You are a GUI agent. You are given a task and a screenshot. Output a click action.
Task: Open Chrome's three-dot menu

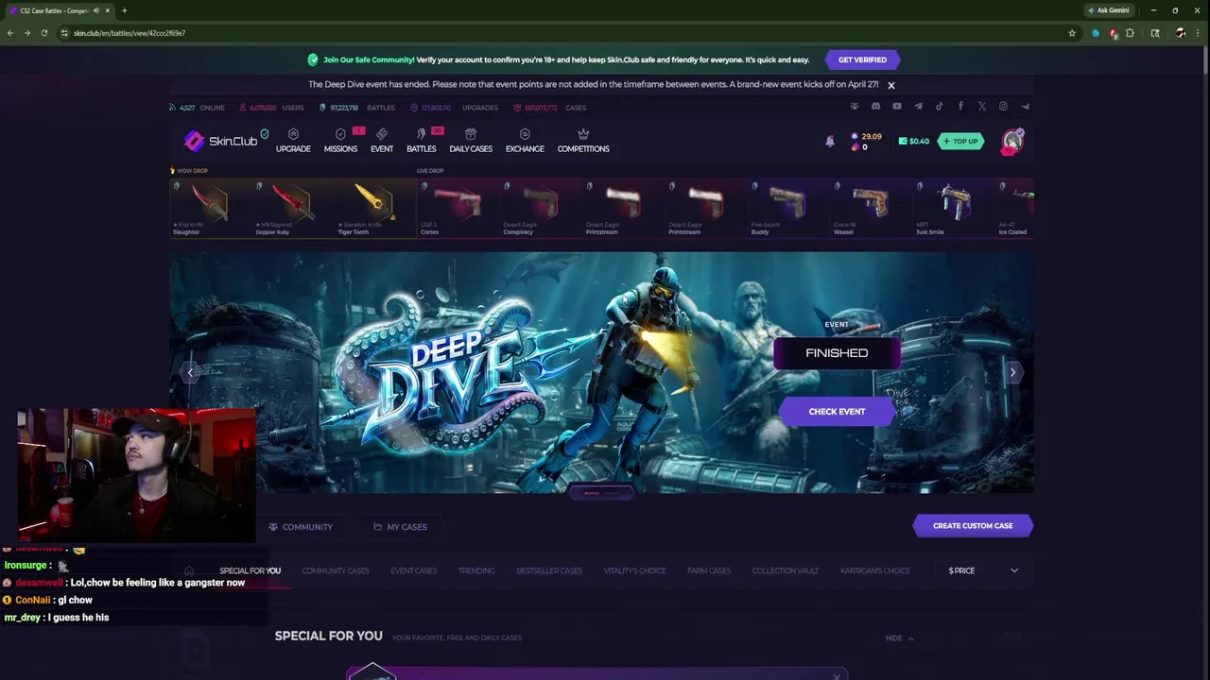(1199, 33)
